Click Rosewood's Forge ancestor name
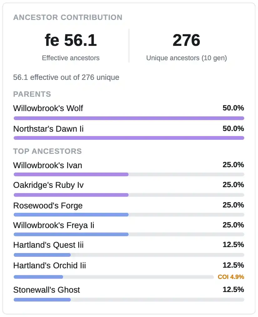Viewport: 258px width, 317px height. 48,205
